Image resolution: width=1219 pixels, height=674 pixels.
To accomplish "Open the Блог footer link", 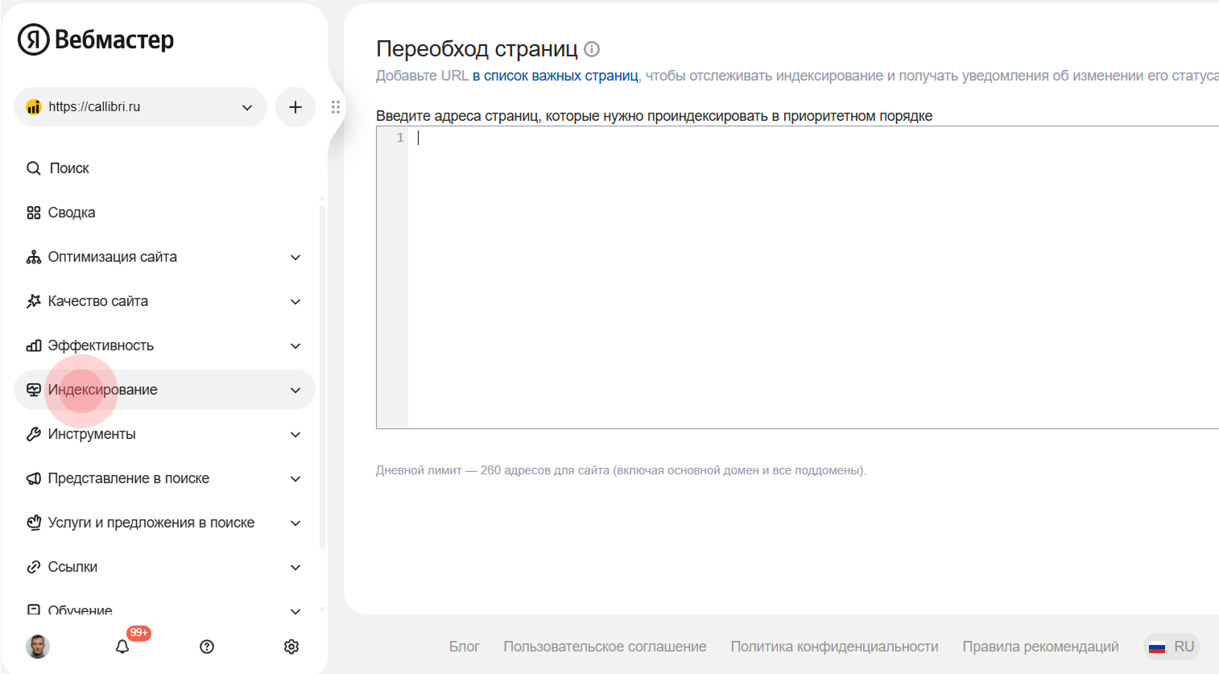I will 464,647.
